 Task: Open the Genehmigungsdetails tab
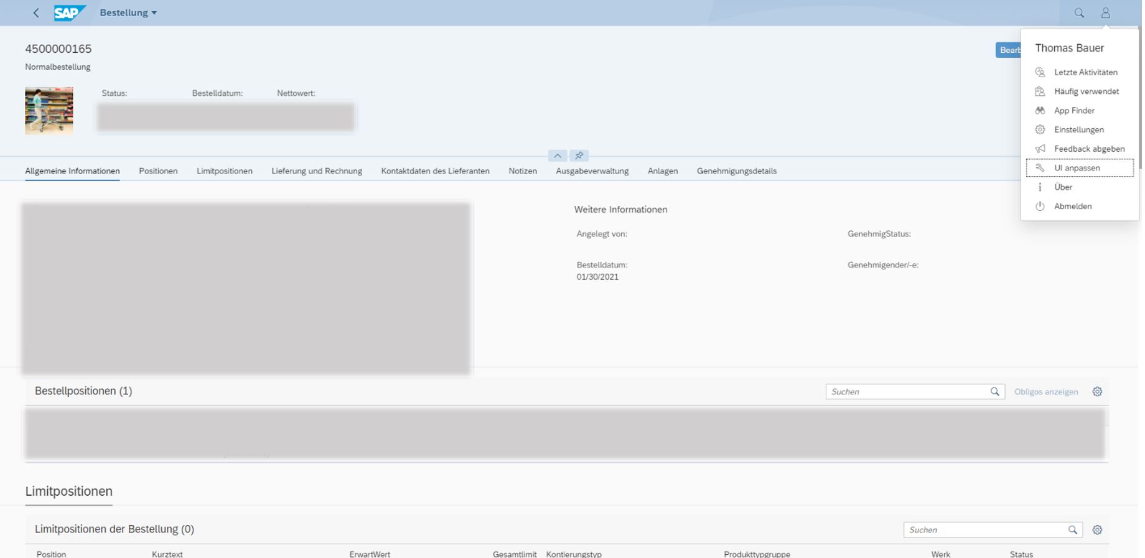tap(737, 171)
